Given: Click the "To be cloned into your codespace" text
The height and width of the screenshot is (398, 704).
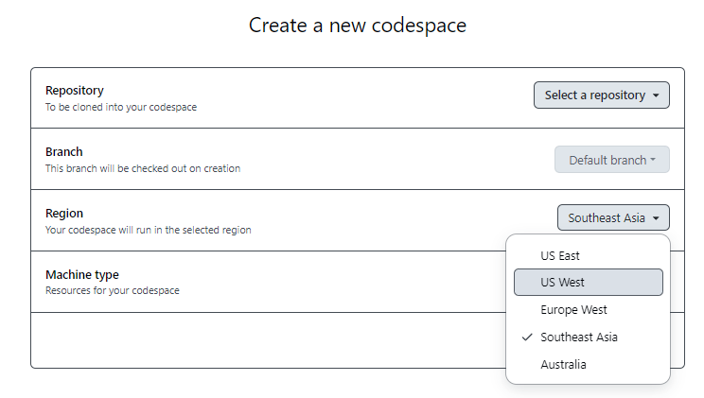Looking at the screenshot, I should coord(121,107).
